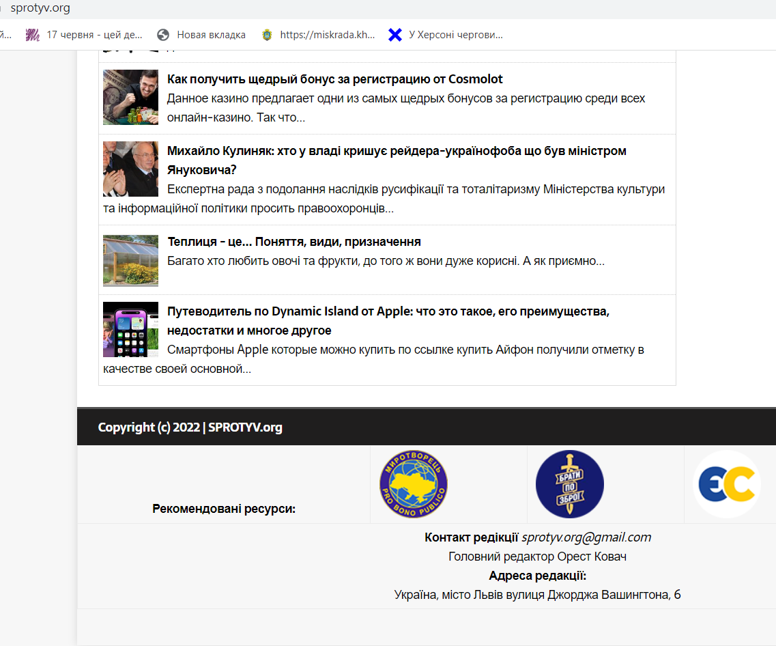Click the Copyright SPROTYV.org footer text
The height and width of the screenshot is (646, 776).
point(190,427)
